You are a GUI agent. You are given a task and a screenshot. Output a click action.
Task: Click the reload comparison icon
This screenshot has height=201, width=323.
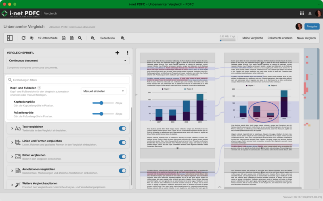point(23,38)
